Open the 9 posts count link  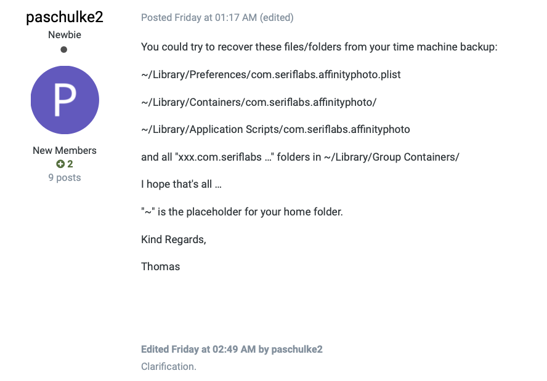(x=65, y=178)
